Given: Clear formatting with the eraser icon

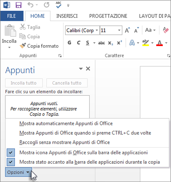Looking at the screenshot, I should [166, 30].
